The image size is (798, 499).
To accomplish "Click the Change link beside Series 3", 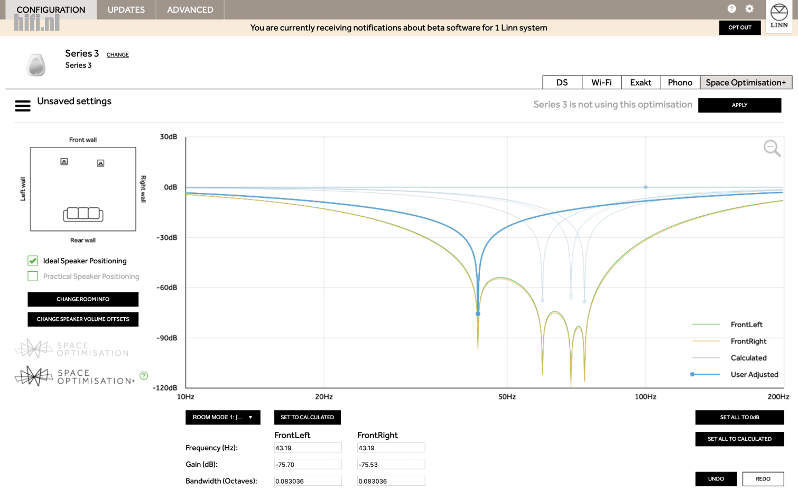I will pos(118,55).
